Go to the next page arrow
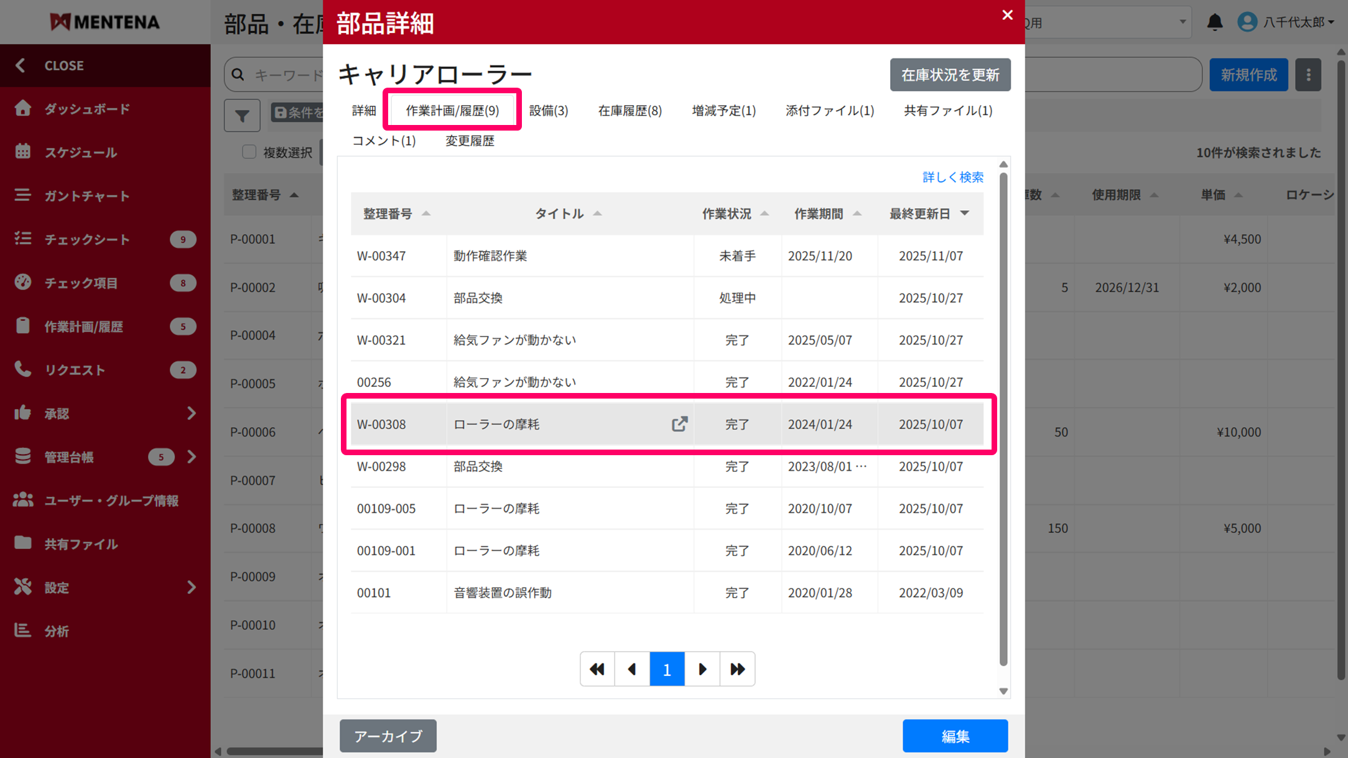 pos(702,669)
